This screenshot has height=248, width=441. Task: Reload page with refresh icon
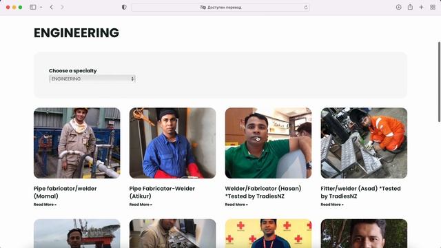click(306, 8)
